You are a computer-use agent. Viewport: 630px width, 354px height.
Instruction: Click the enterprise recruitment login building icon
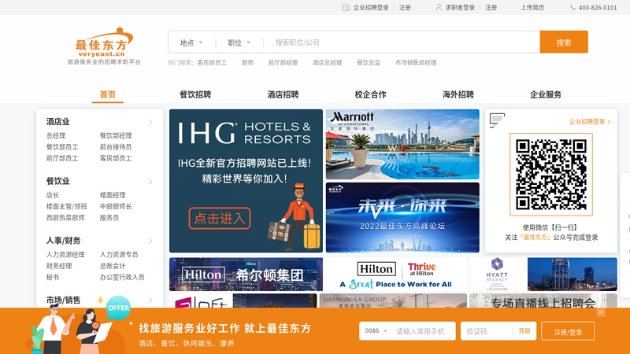[346, 7]
